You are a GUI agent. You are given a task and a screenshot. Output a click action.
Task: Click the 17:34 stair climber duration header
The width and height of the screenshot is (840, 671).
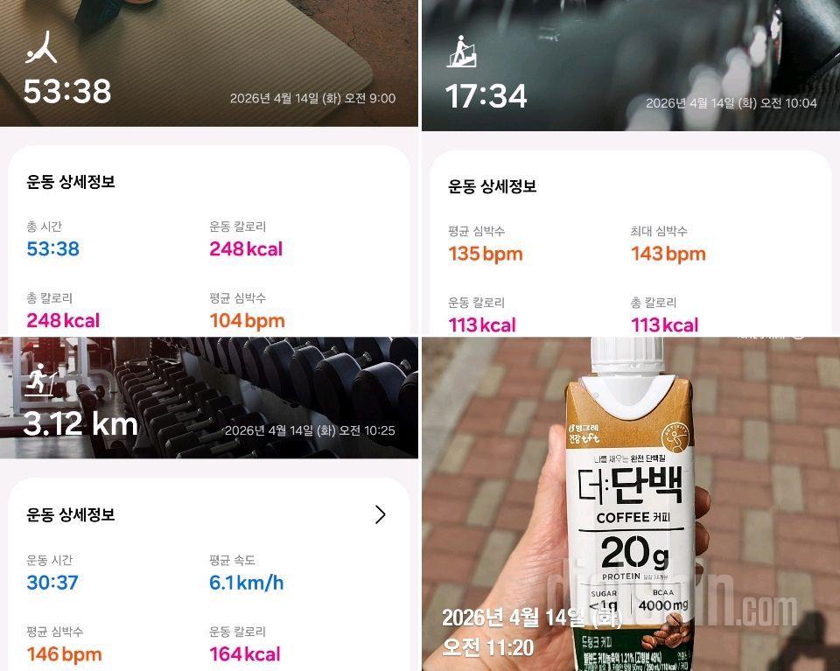[x=486, y=96]
